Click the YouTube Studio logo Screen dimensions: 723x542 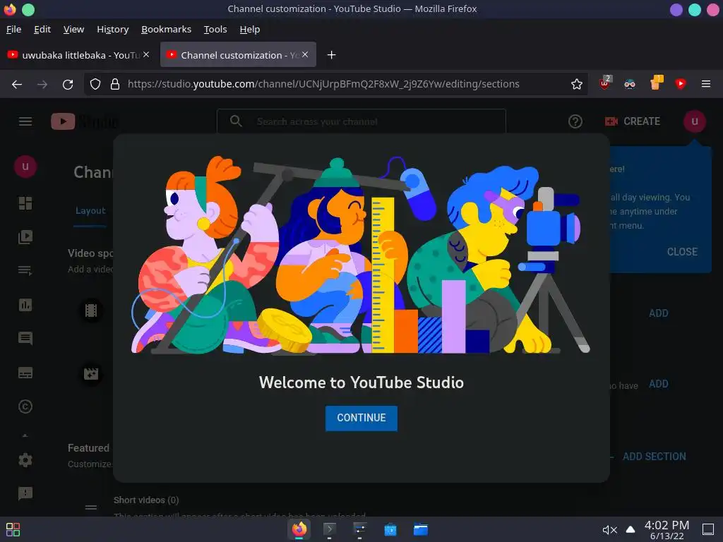point(85,121)
